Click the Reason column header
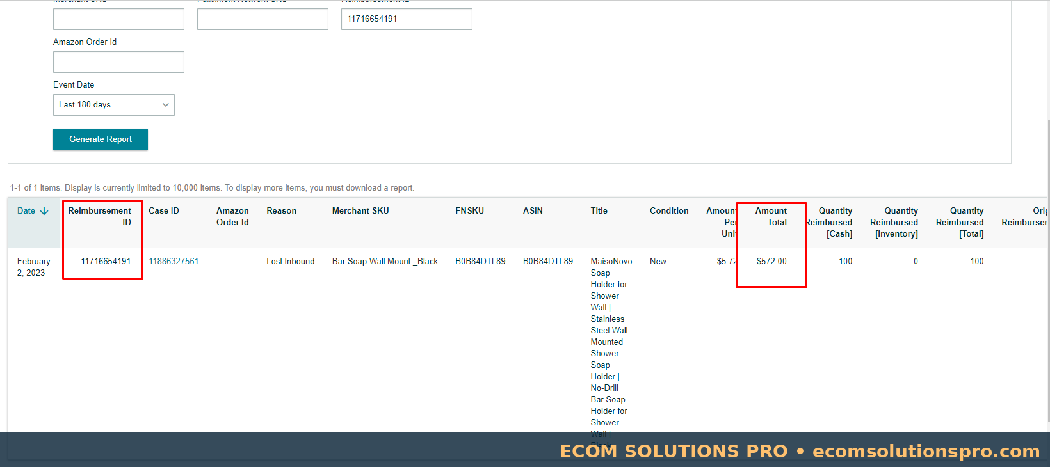1050x467 pixels. coord(282,210)
